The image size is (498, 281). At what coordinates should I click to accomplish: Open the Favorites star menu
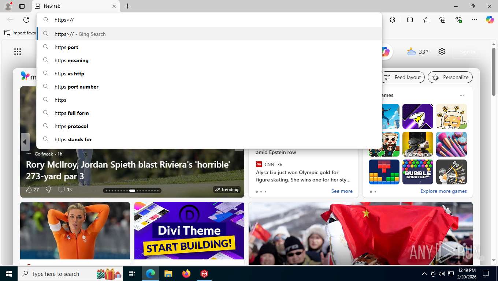coord(426,20)
